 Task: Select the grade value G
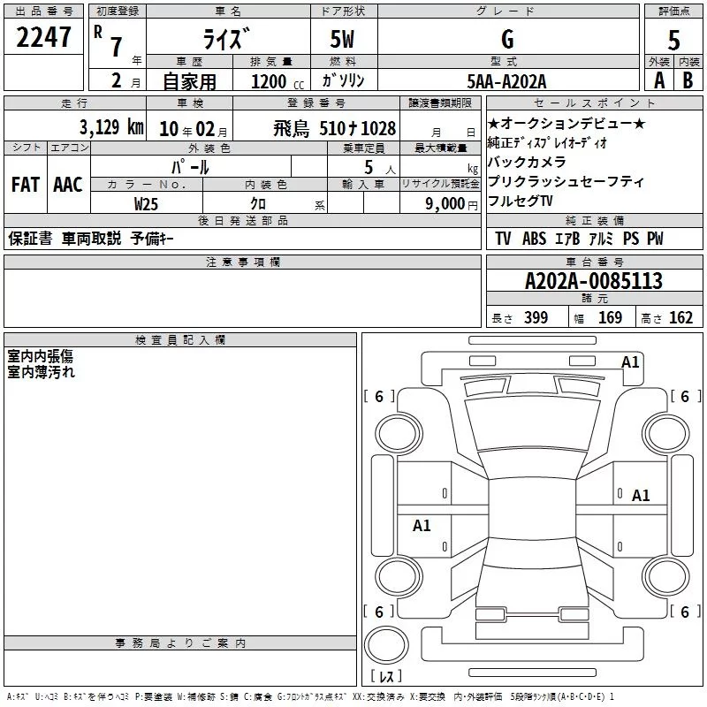(x=507, y=39)
